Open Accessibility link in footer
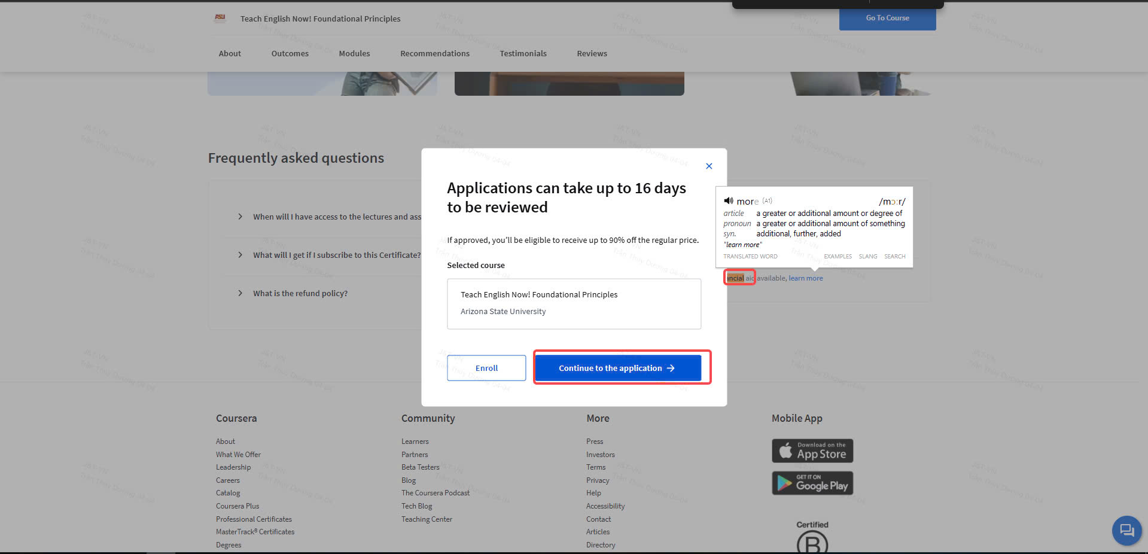This screenshot has width=1148, height=554. coord(605,506)
